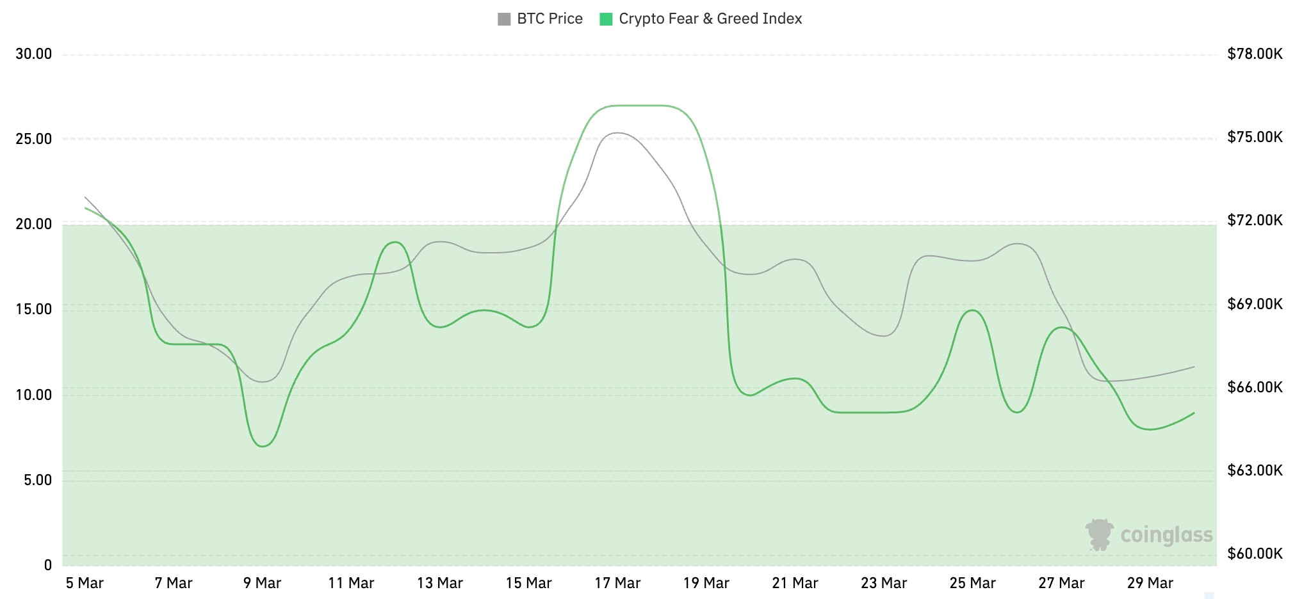1295x599 pixels.
Task: Click the green line peak at 25 Mar
Action: 973,310
